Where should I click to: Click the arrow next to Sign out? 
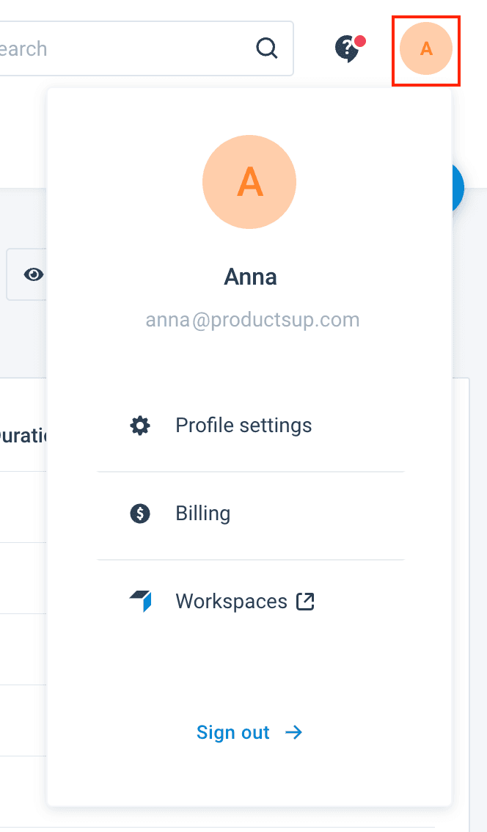click(294, 732)
